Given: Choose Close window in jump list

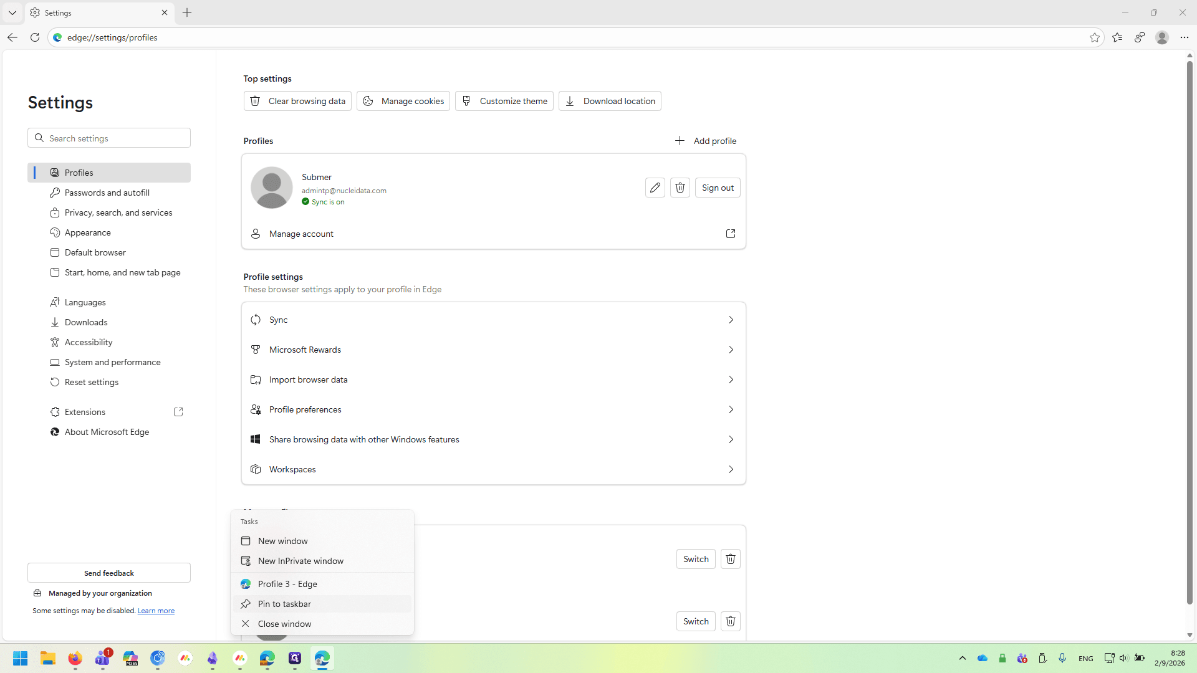Looking at the screenshot, I should (x=322, y=624).
